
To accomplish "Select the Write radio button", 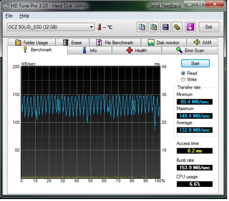I will 183,80.
